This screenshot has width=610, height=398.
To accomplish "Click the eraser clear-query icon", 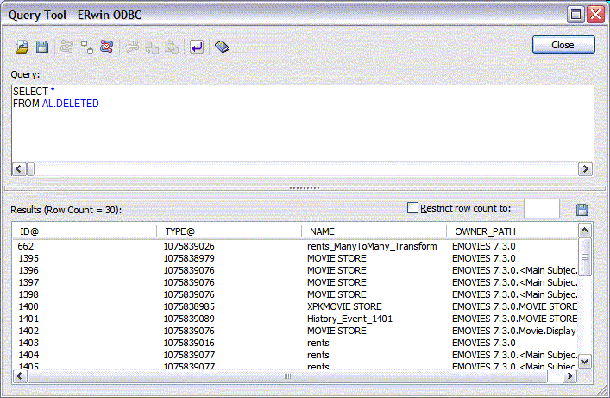I will click(222, 47).
